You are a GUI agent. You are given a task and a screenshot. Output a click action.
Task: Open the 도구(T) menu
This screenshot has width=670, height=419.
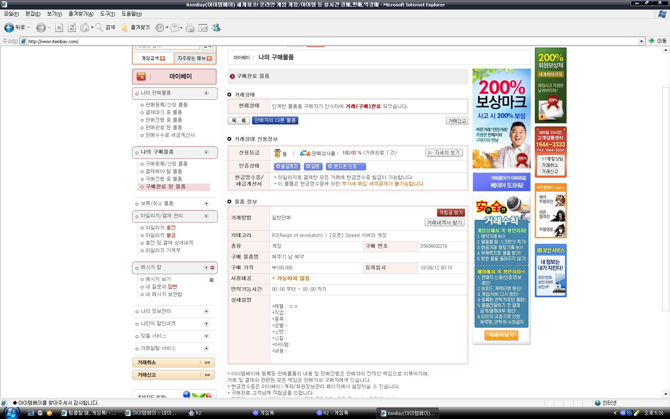(107, 14)
